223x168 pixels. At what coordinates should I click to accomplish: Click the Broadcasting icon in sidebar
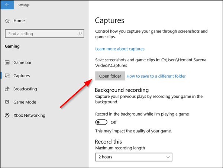7,89
